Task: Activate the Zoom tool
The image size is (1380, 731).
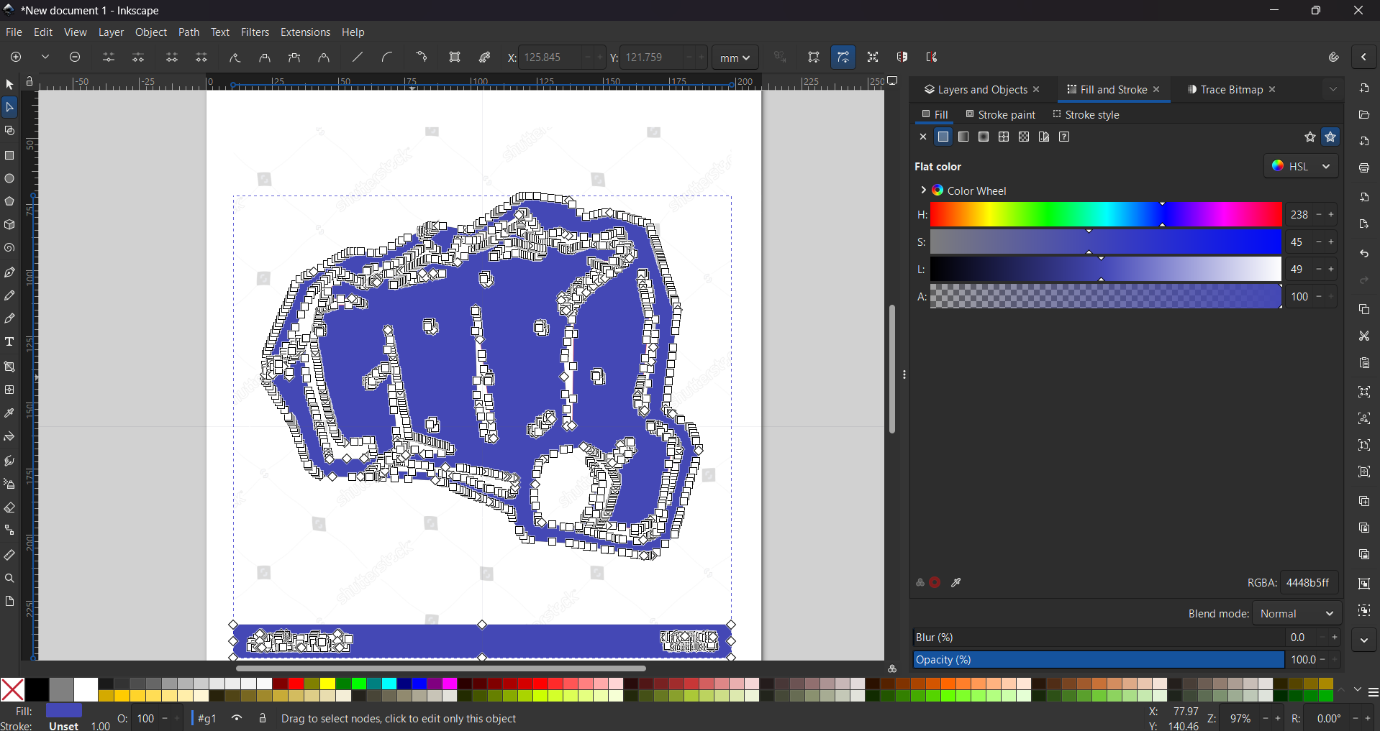Action: tap(9, 579)
